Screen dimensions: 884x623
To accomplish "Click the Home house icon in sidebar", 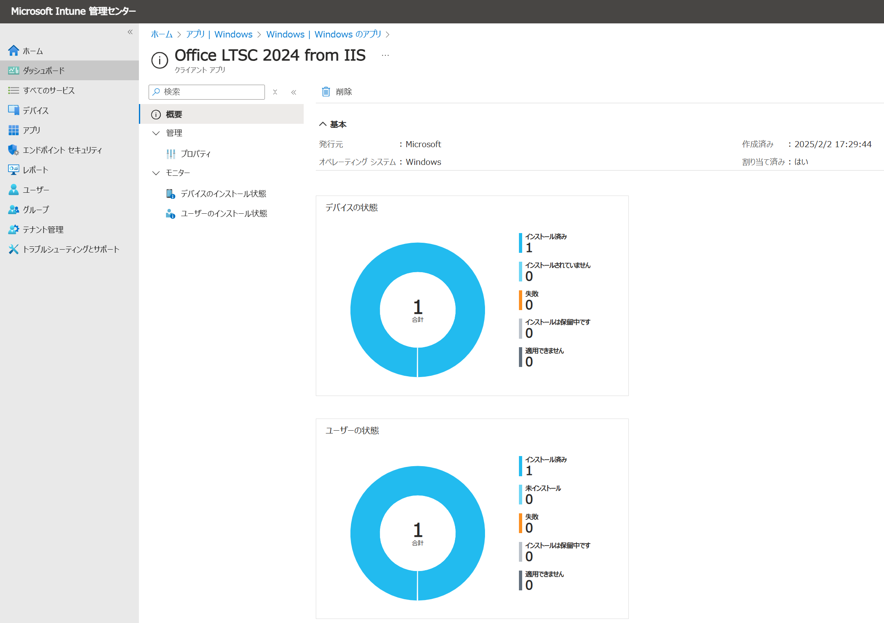I will [x=13, y=51].
